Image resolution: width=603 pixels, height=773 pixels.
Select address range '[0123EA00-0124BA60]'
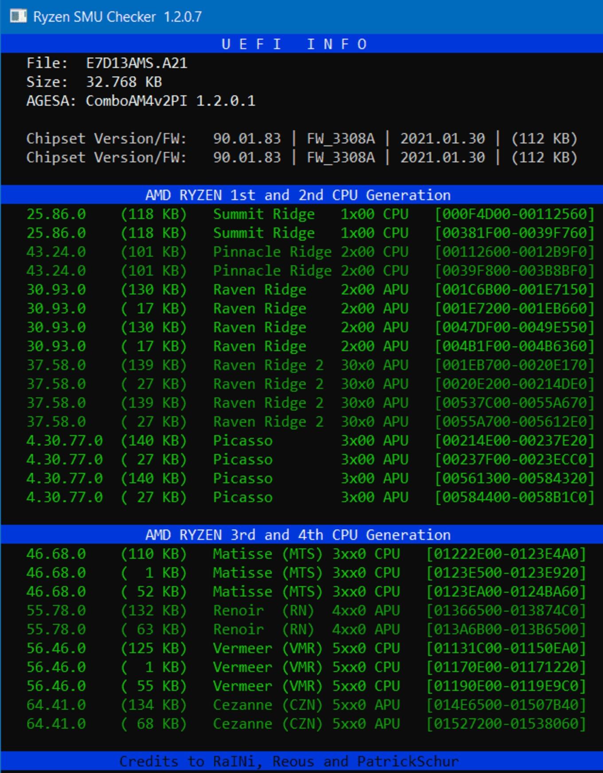point(506,592)
